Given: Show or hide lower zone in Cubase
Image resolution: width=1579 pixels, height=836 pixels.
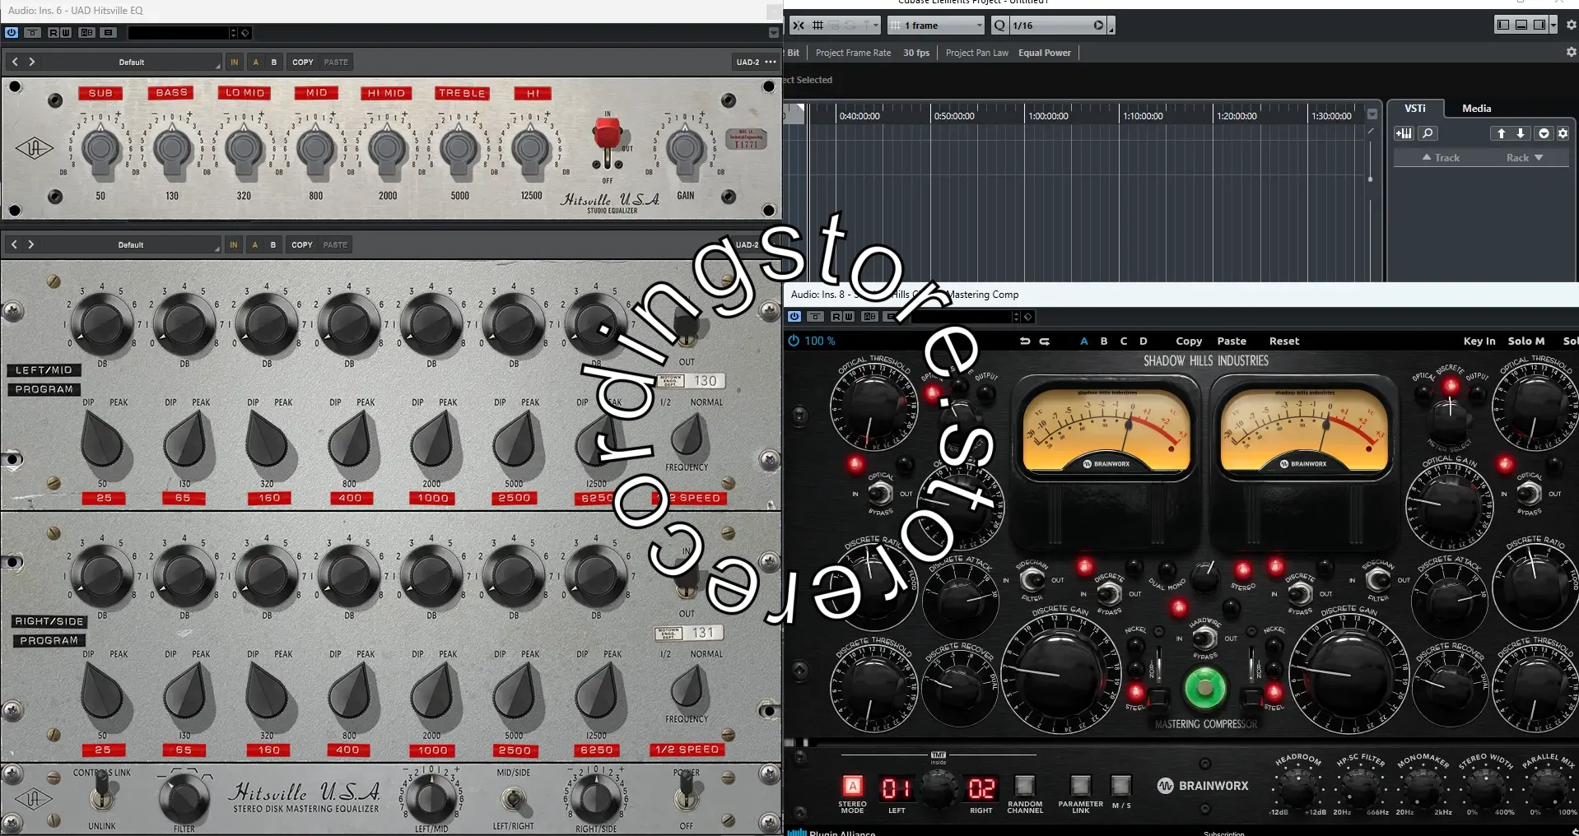Looking at the screenshot, I should tap(1521, 25).
